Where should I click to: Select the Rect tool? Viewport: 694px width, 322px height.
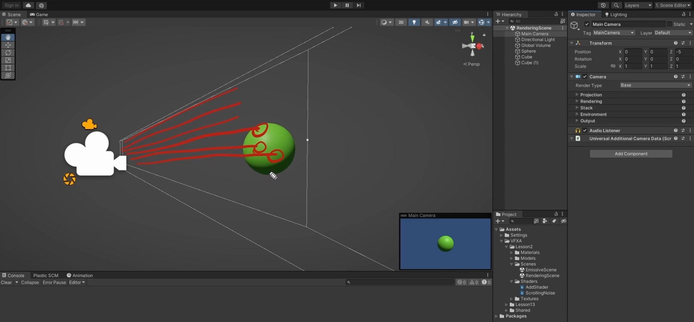click(8, 68)
